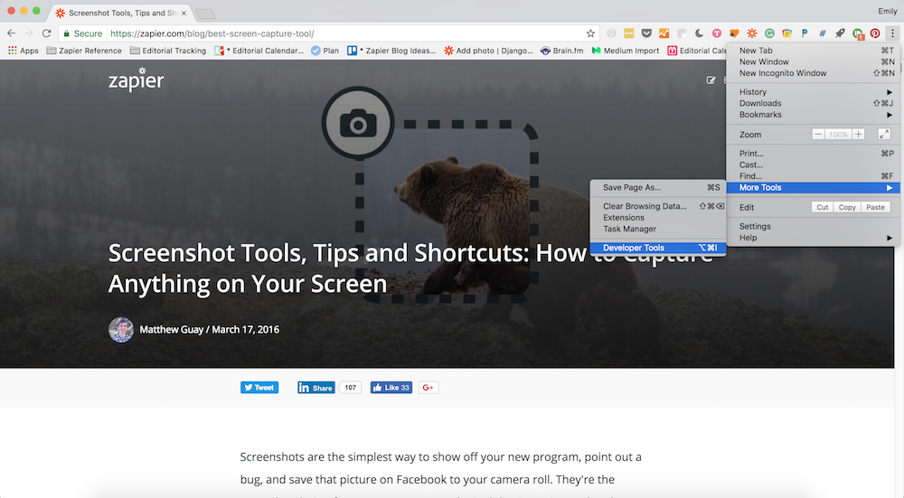The height and width of the screenshot is (498, 904).
Task: Open the orange analytics chart extension
Action: (664, 33)
